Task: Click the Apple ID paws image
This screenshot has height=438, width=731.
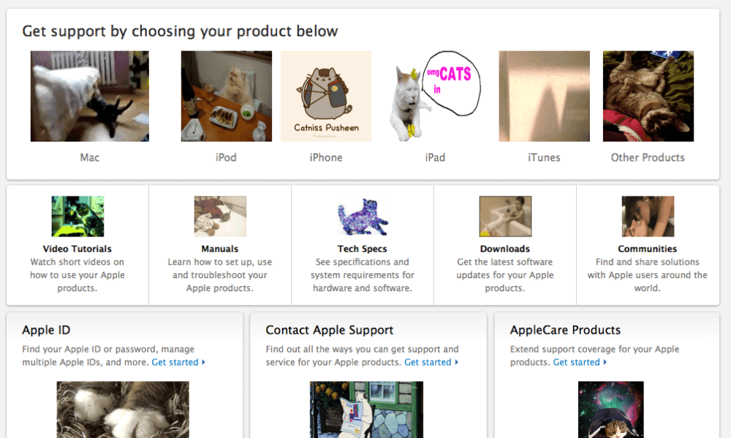Action: click(123, 410)
